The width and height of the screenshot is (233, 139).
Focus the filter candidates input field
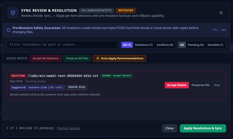[x=62, y=45]
